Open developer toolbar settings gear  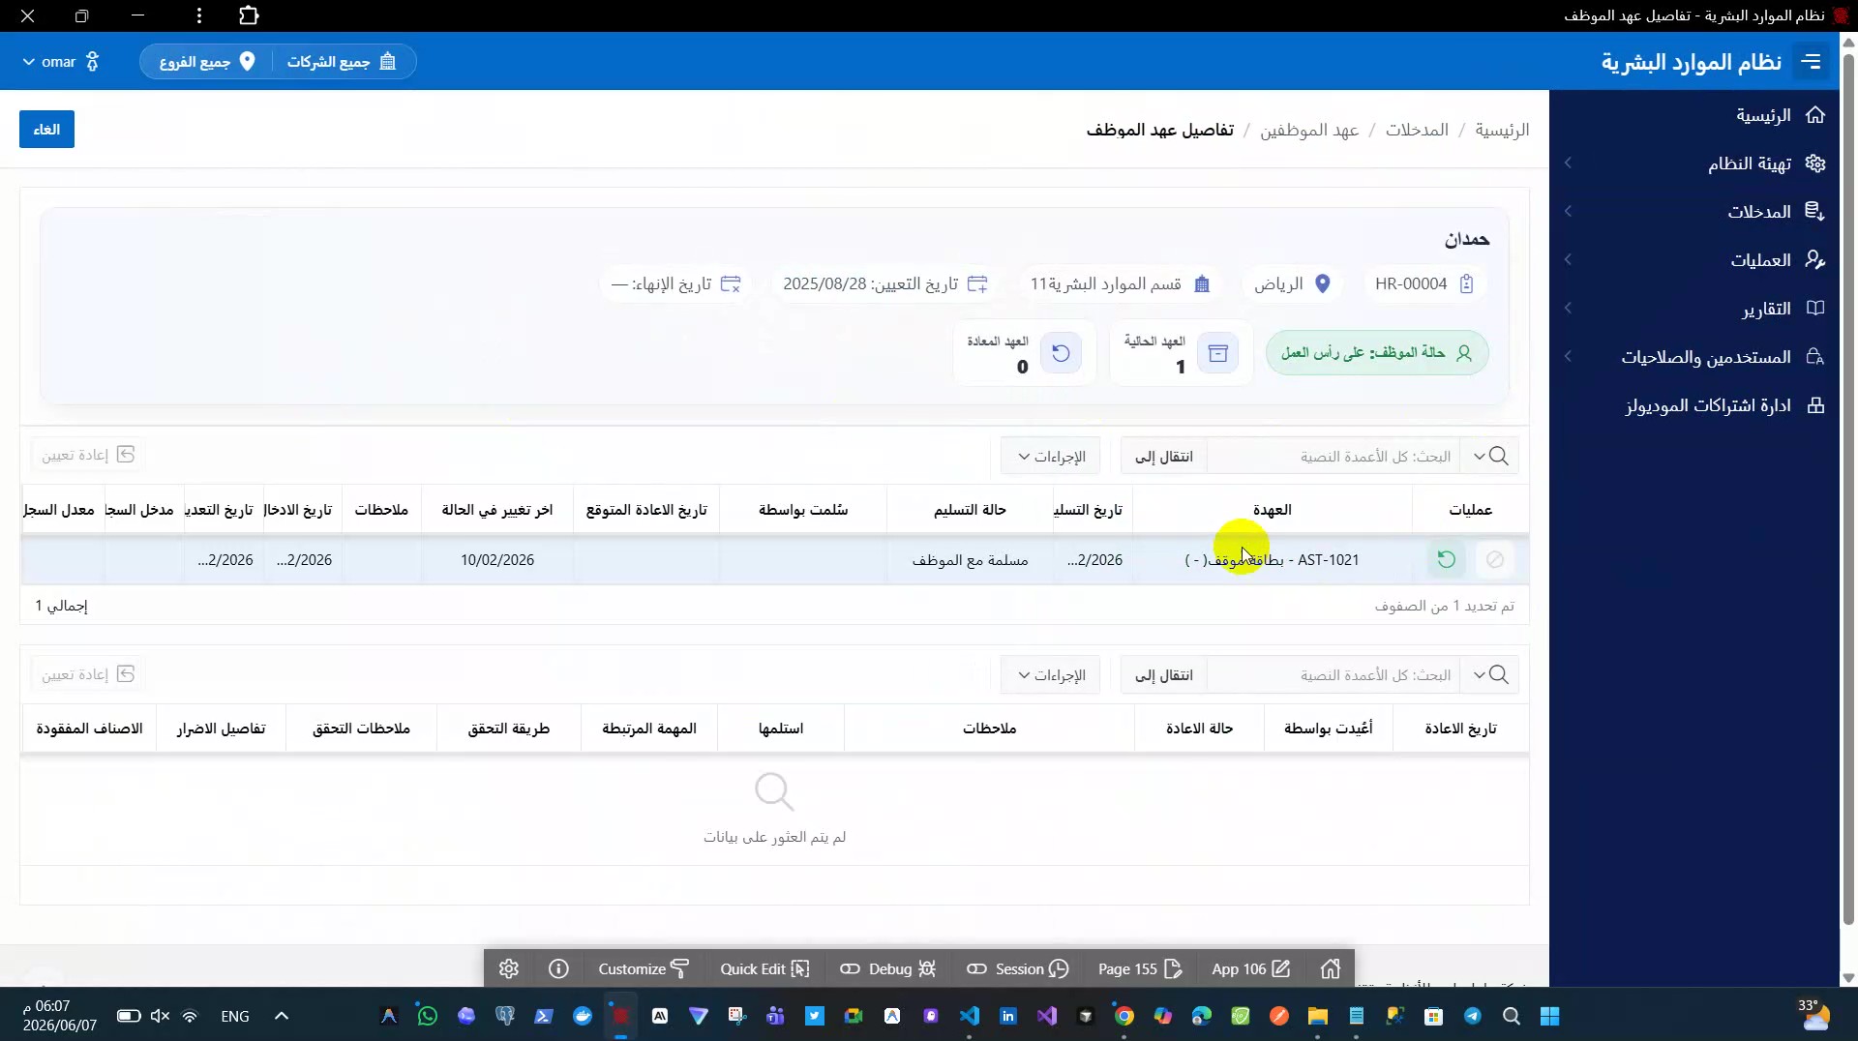(x=509, y=968)
